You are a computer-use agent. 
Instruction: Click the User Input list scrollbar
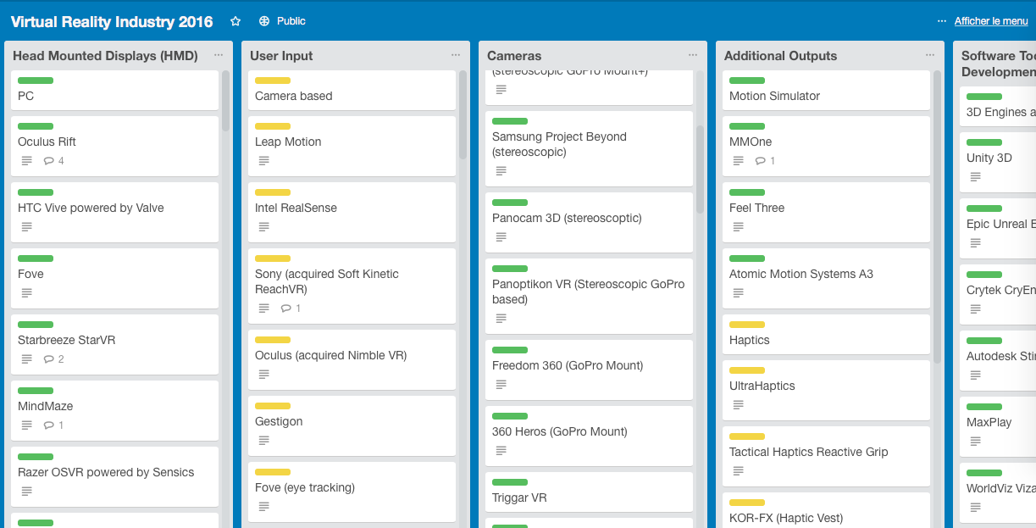point(463,114)
